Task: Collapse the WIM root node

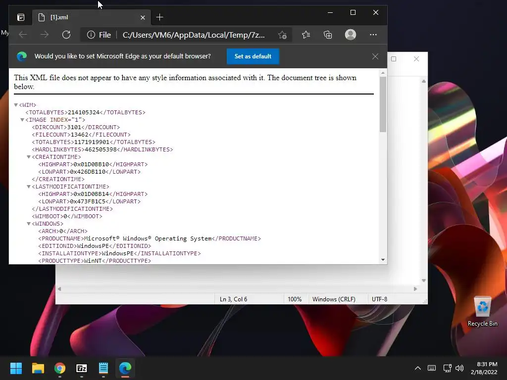Action: click(16, 105)
